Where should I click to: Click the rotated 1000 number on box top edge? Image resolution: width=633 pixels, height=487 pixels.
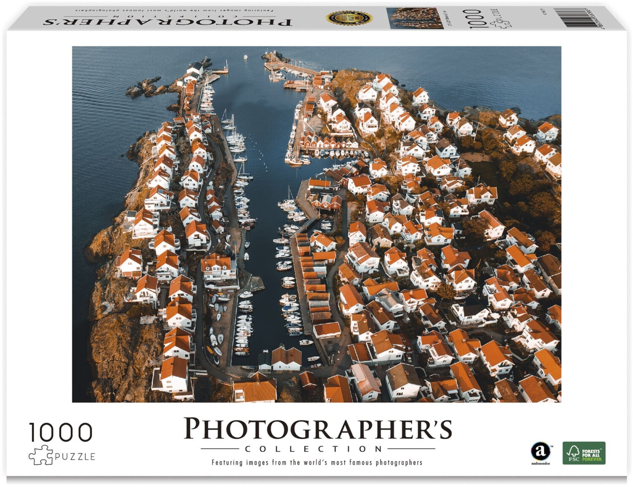[476, 19]
